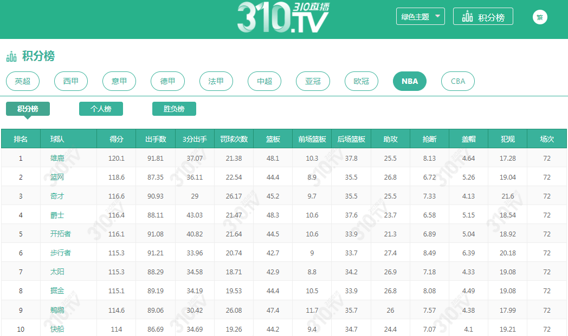Click the 3分出手 column header
The width and height of the screenshot is (568, 336).
click(195, 139)
